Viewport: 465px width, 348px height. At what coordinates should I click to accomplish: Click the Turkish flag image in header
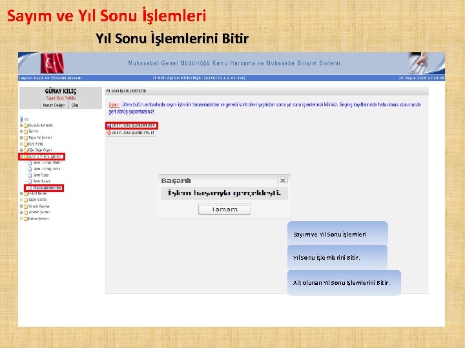(52, 63)
